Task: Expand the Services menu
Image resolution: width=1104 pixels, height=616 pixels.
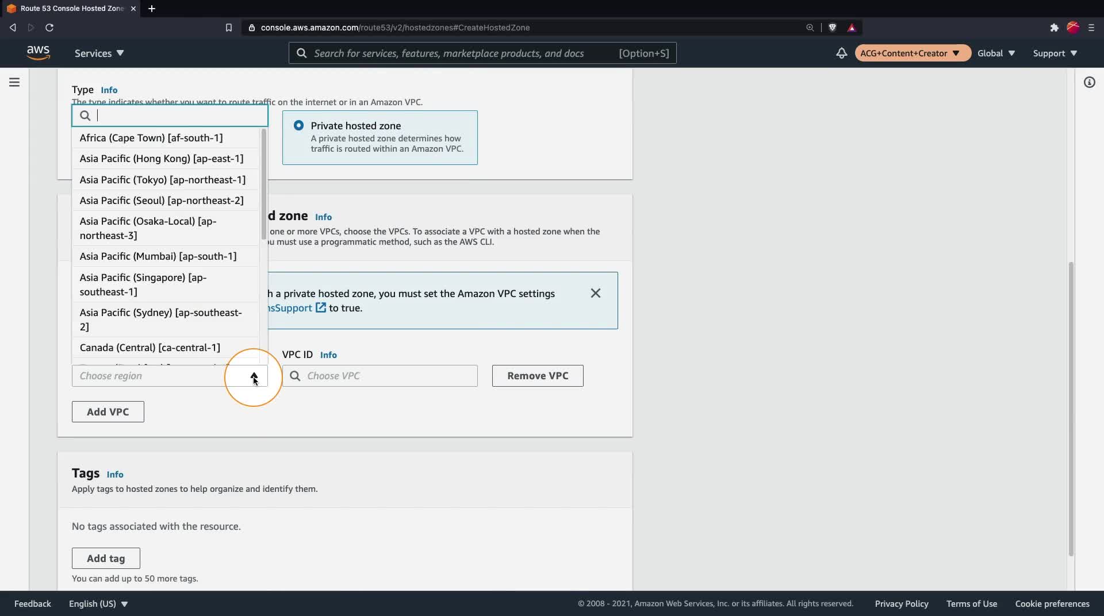Action: (x=99, y=53)
